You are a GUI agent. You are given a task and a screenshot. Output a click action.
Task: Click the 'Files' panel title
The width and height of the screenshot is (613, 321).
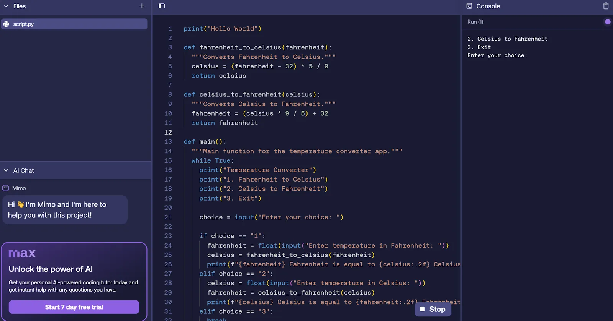20,6
